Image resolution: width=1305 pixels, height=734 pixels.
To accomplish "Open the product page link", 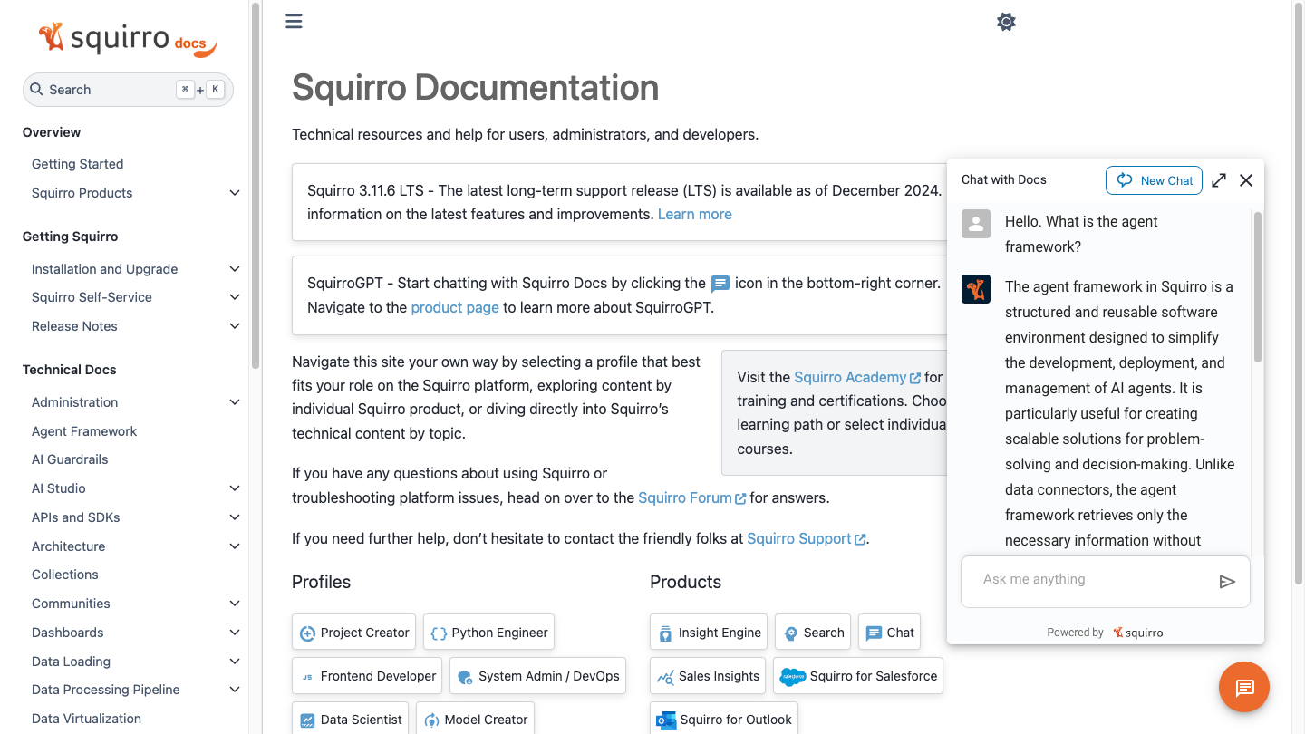I will [455, 307].
